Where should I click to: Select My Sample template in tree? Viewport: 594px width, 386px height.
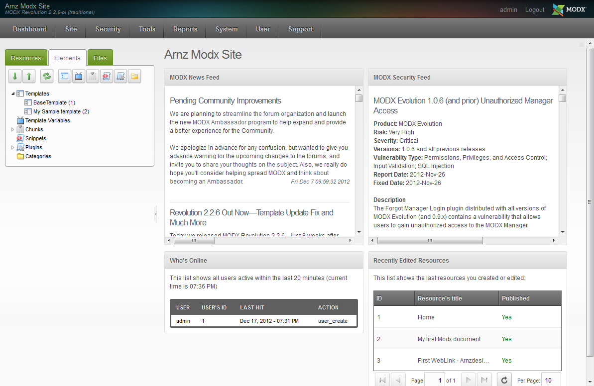click(x=61, y=111)
